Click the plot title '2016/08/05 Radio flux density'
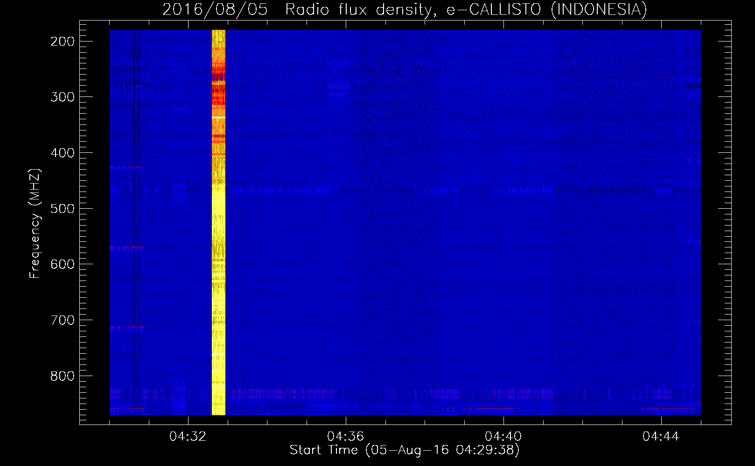 point(405,9)
